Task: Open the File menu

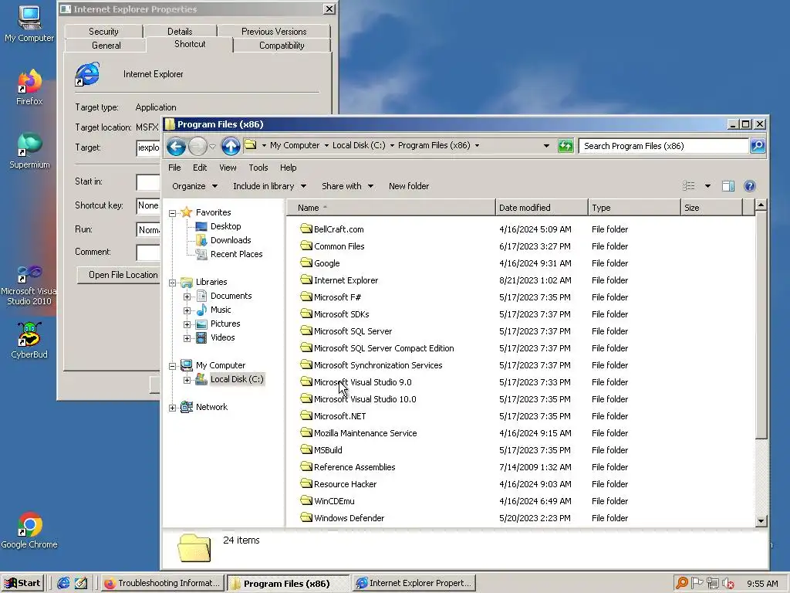Action: tap(174, 168)
